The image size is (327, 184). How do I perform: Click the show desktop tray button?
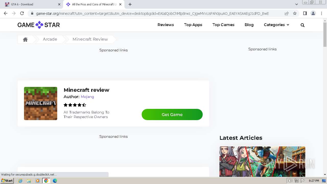coord(324,181)
